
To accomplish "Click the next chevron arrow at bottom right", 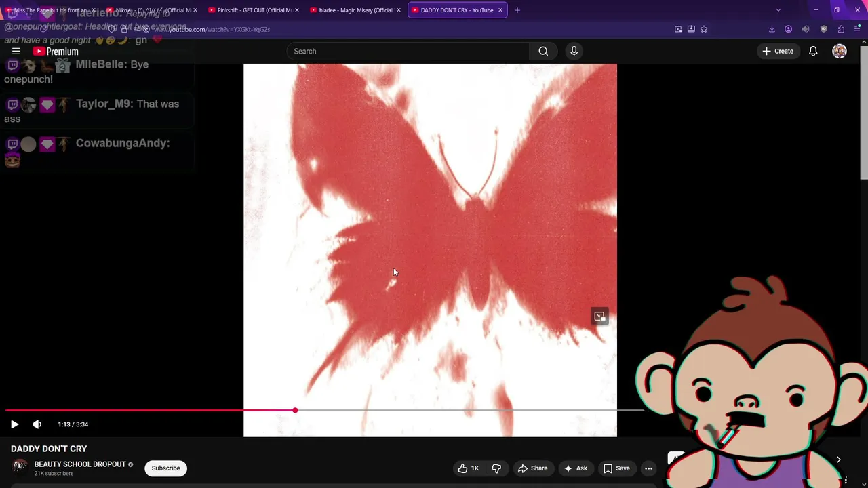I will [838, 460].
